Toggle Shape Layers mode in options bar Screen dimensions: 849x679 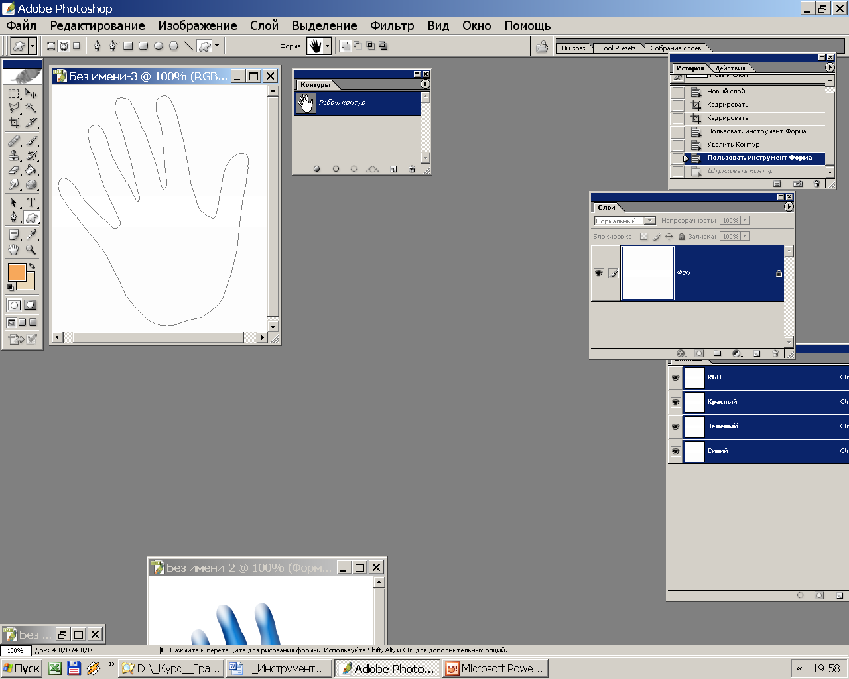[x=51, y=46]
